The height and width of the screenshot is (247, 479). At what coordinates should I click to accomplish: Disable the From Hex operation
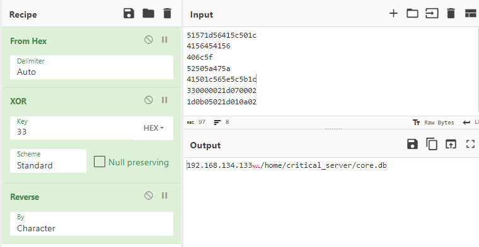[x=149, y=40]
